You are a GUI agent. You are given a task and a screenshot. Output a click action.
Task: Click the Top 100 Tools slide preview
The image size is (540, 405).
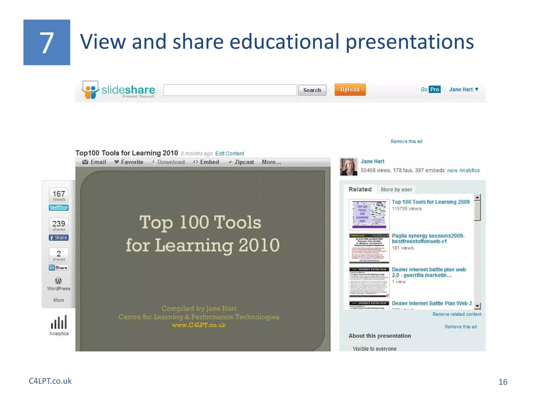(202, 259)
